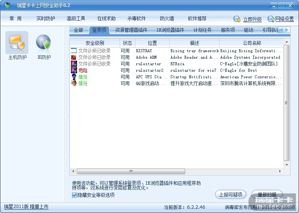
Task: Select 'rulestarter for win7' description cell
Action: [x=193, y=70]
